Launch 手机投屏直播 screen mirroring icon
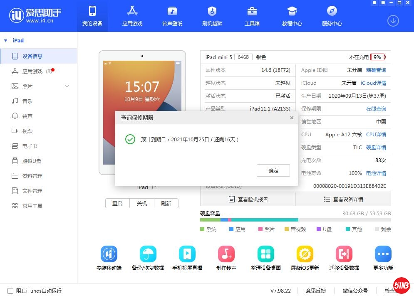The image size is (414, 298). [x=187, y=254]
